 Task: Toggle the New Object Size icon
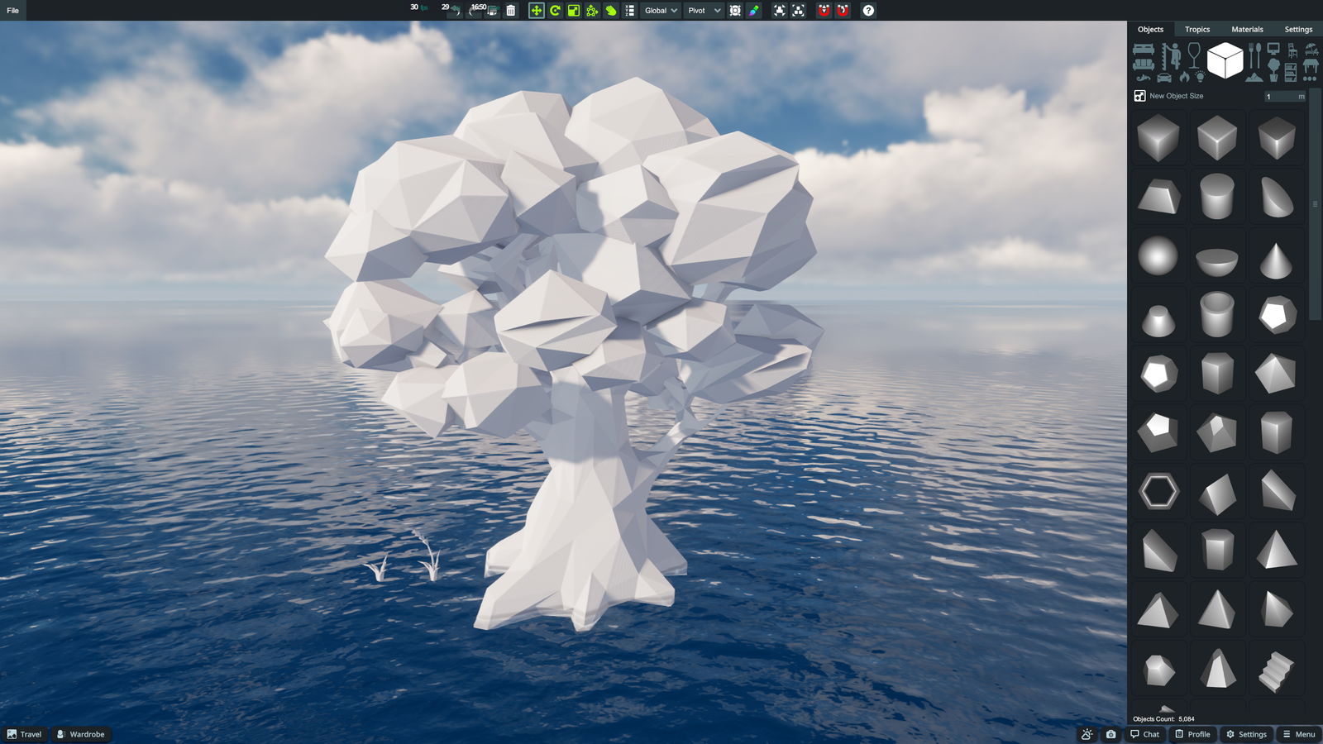click(x=1139, y=96)
